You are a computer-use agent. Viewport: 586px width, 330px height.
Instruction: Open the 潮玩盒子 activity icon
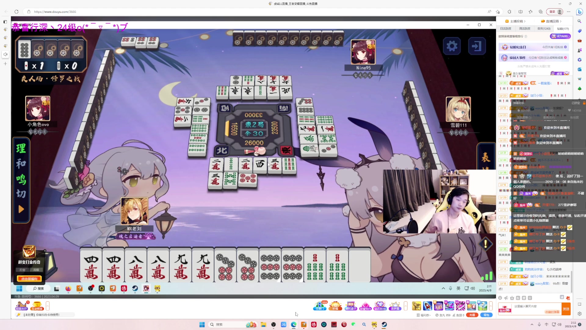point(351,306)
